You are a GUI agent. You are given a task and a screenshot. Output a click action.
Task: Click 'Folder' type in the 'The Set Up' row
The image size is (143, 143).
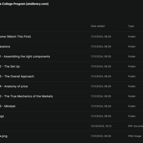point(132,66)
